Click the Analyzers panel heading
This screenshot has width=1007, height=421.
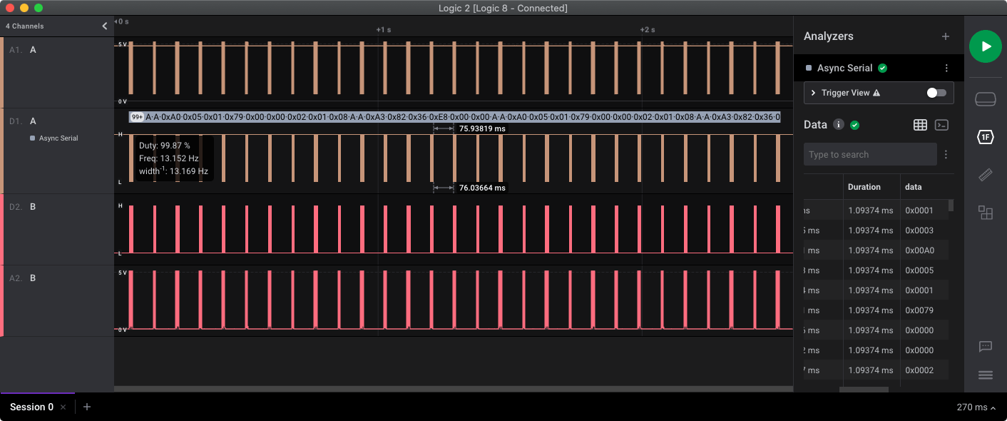828,36
